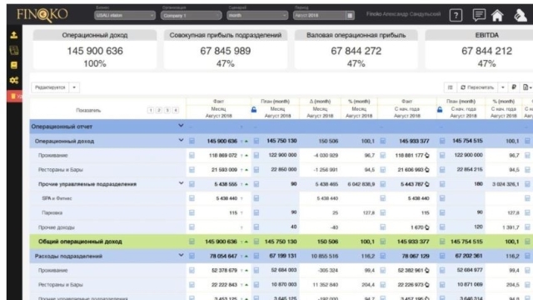Click the 145 750 130 plan cell in Операционный доход row
The width and height of the screenshot is (533, 300).
click(281, 141)
